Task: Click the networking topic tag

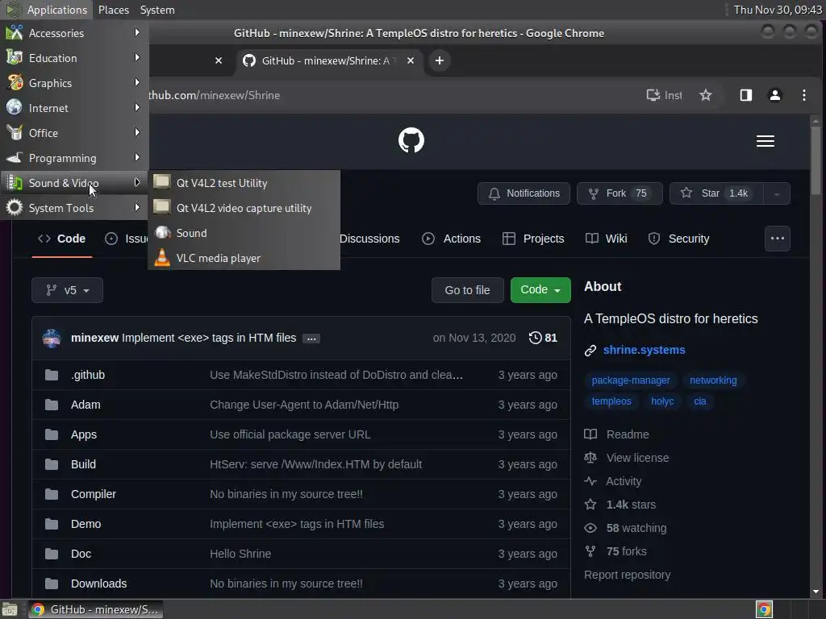Action: coord(713,380)
